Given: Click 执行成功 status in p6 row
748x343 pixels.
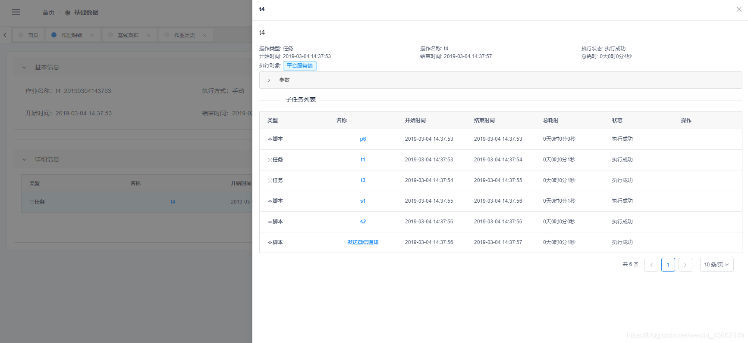Looking at the screenshot, I should point(622,139).
